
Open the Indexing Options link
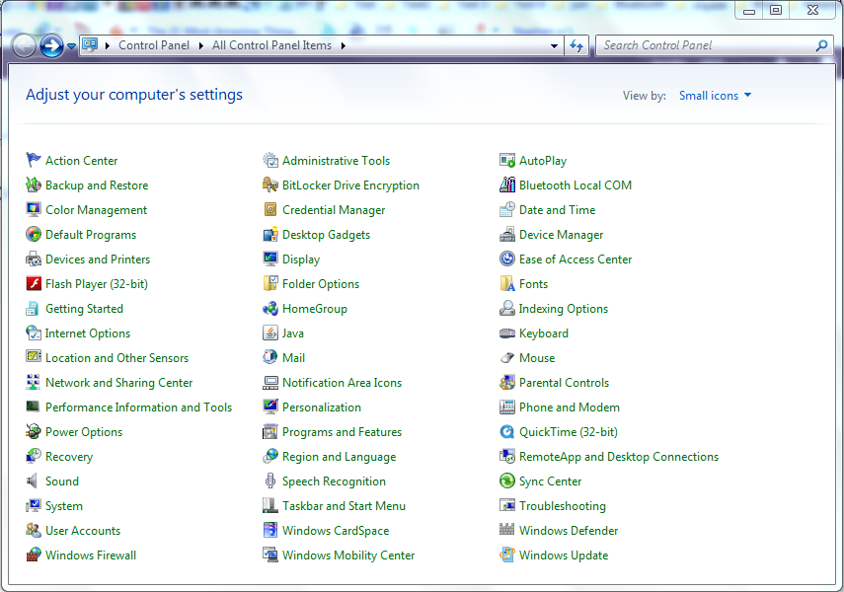click(x=563, y=309)
